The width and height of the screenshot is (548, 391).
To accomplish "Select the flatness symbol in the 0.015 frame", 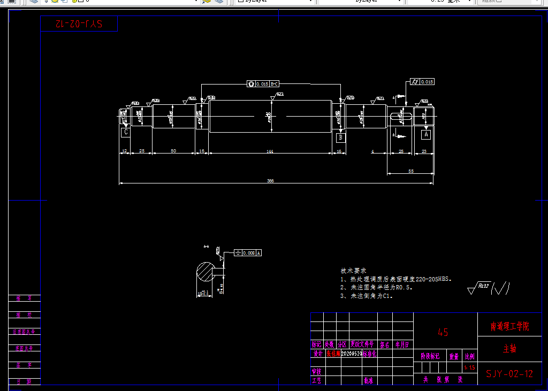I will [x=415, y=82].
